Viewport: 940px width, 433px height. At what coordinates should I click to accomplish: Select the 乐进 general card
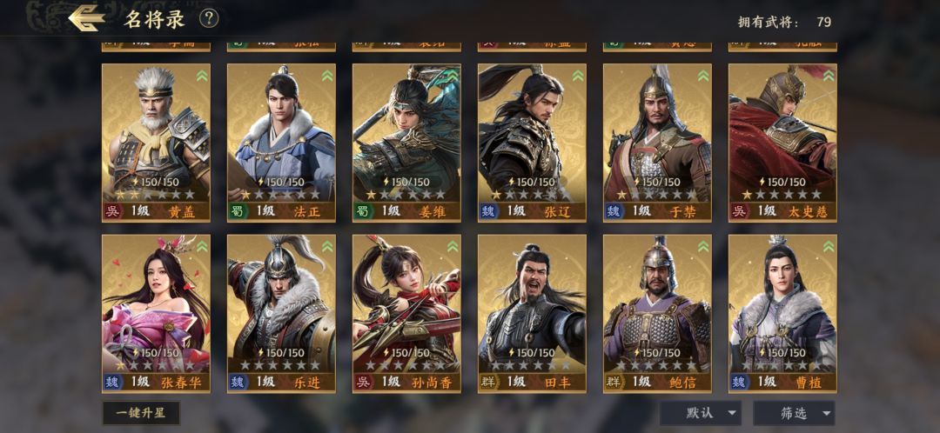[x=281, y=313]
